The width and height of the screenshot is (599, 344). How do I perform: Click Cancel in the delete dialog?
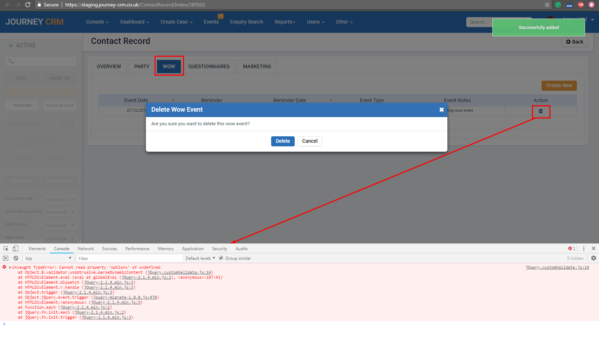point(310,141)
